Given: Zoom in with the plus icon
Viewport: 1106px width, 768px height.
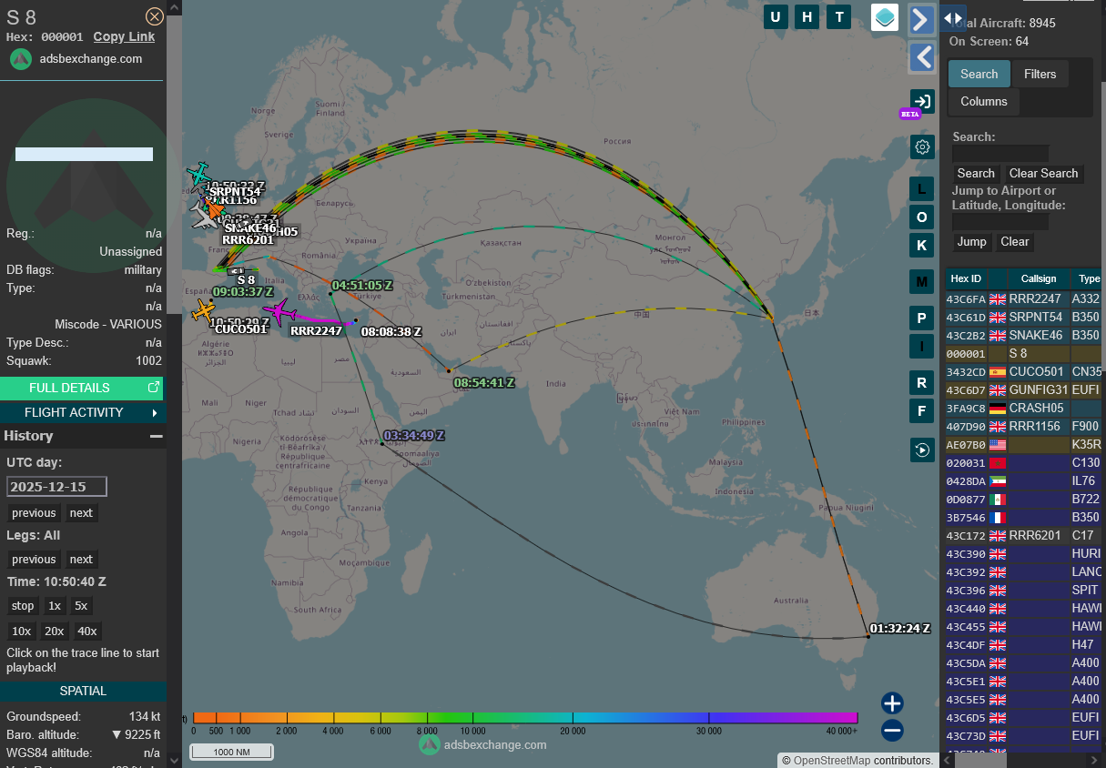Looking at the screenshot, I should click(x=892, y=703).
